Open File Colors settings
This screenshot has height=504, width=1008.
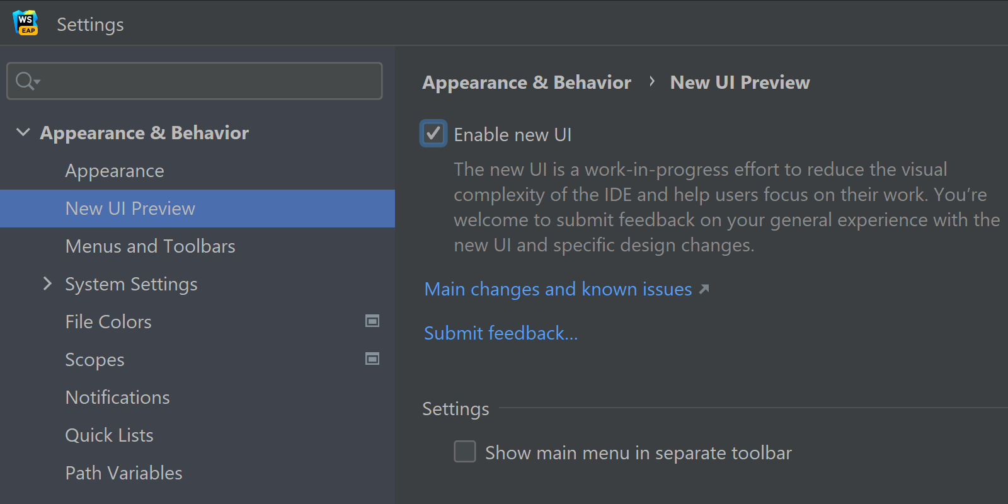108,322
